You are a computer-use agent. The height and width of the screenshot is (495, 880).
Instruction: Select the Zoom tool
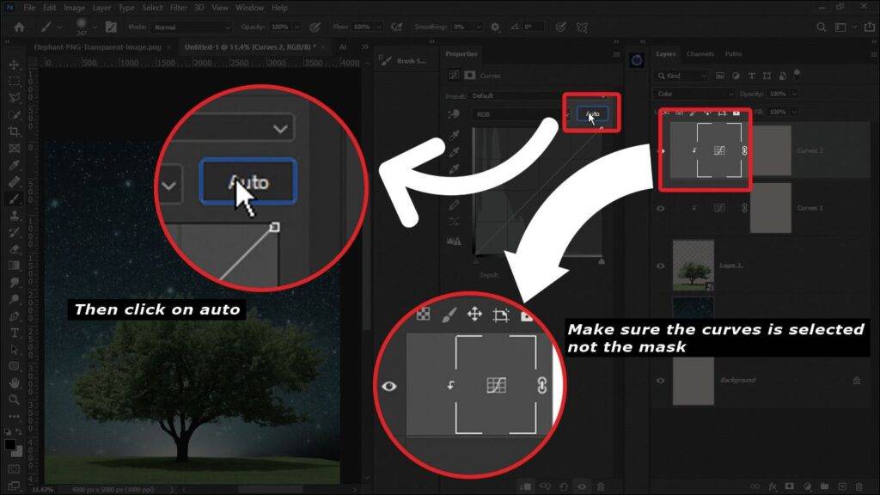tap(14, 400)
